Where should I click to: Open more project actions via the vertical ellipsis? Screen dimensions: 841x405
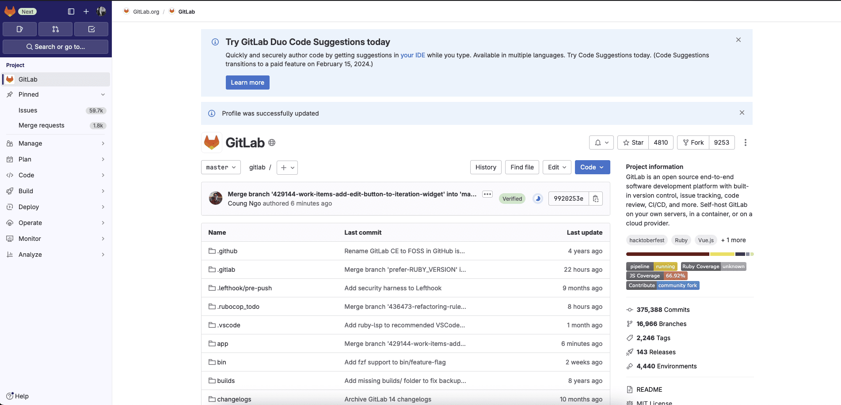click(746, 142)
